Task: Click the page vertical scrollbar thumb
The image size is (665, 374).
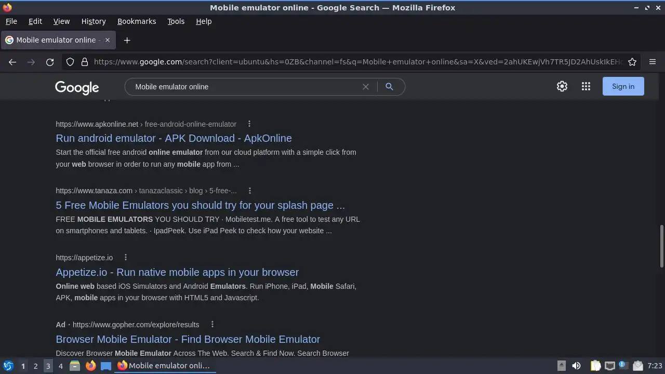Action: coord(661,247)
